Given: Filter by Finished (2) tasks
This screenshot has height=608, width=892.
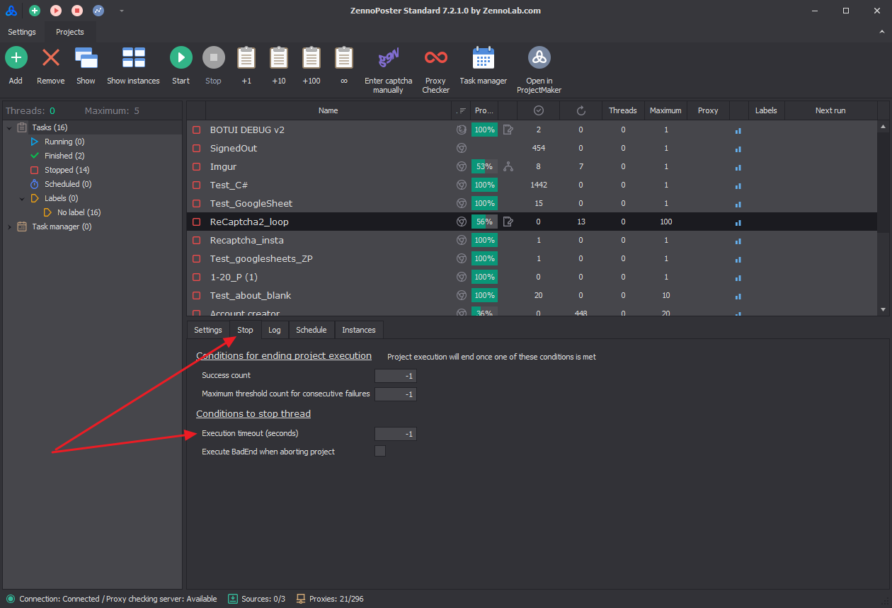Looking at the screenshot, I should 64,156.
